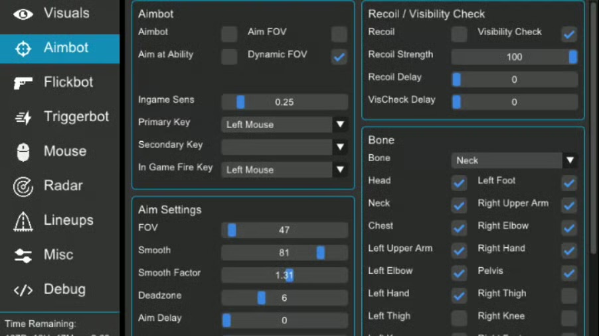Screen dimensions: 599x336
Task: Toggle the Aim FOV checkbox
Action: point(339,34)
